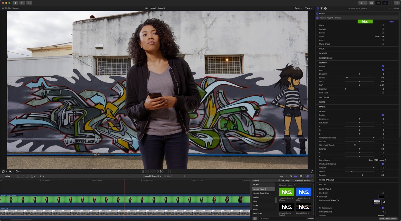Open the Keyword Editor key icon
Image resolution: width=401 pixels, height=221 pixels.
coord(22,3)
